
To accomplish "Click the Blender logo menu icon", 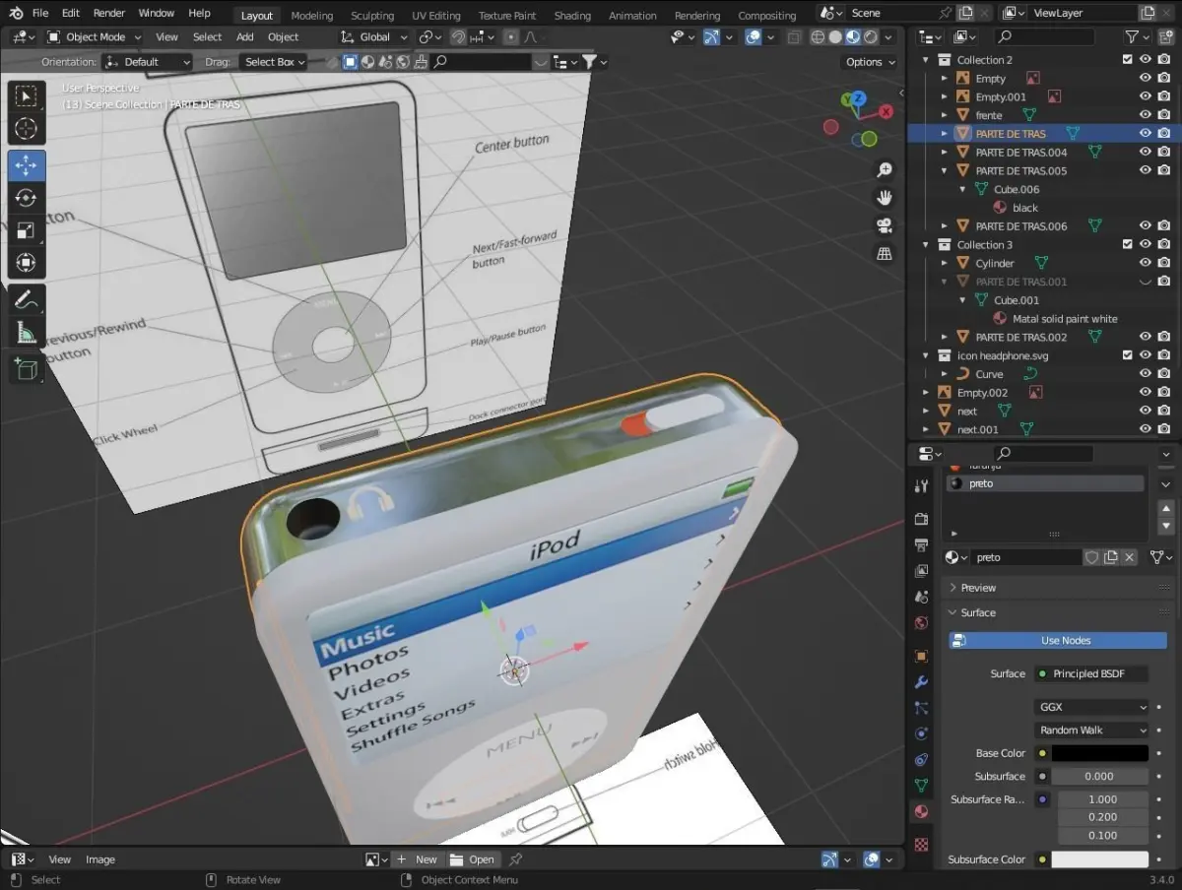I will point(16,13).
